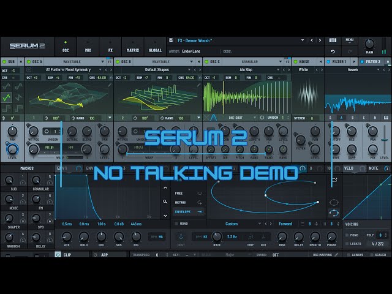The height and width of the screenshot is (294, 392).
Task: Select the path with points icon
Action: pos(334,213)
